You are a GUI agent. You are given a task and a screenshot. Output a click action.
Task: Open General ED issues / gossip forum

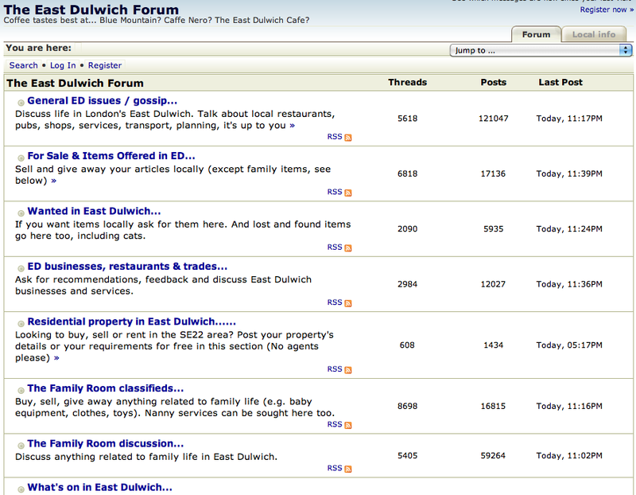pos(103,101)
